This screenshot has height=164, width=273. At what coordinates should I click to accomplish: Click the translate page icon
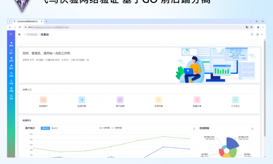(247, 27)
